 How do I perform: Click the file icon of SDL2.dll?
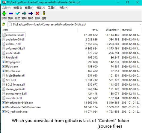4,80
